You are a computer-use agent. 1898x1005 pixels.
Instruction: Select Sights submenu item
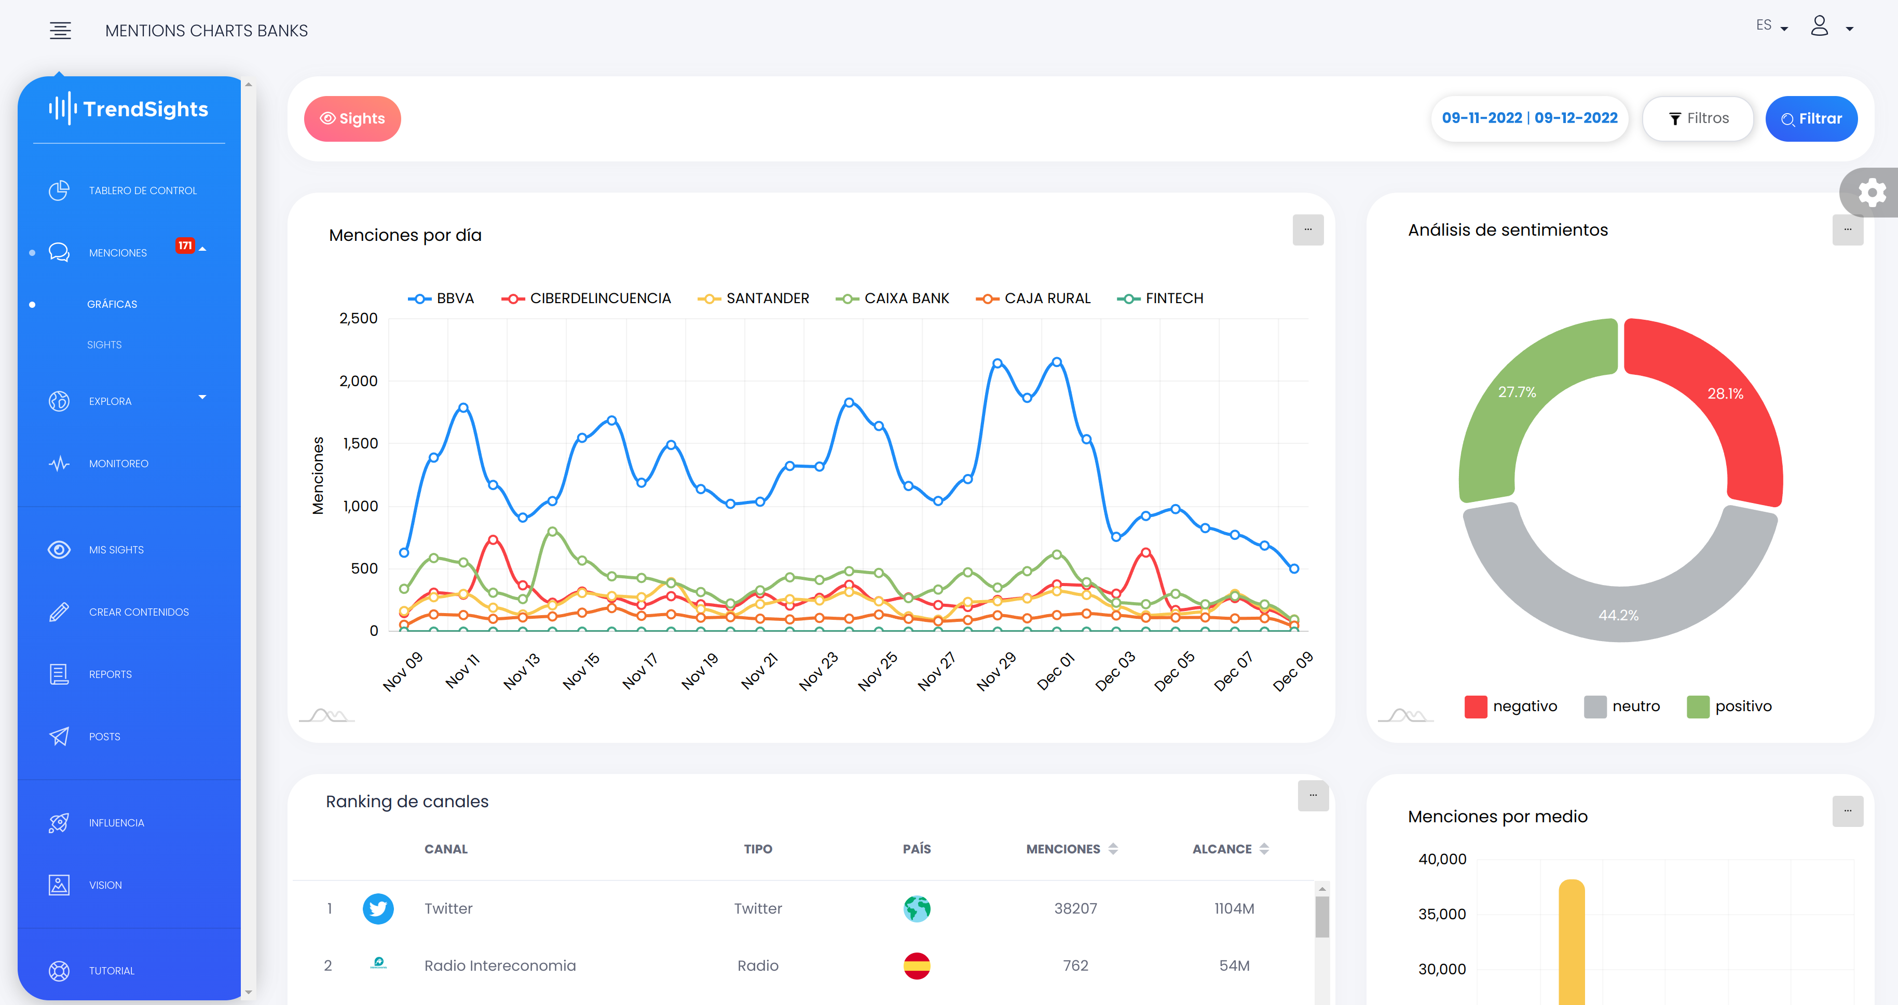pyautogui.click(x=105, y=345)
